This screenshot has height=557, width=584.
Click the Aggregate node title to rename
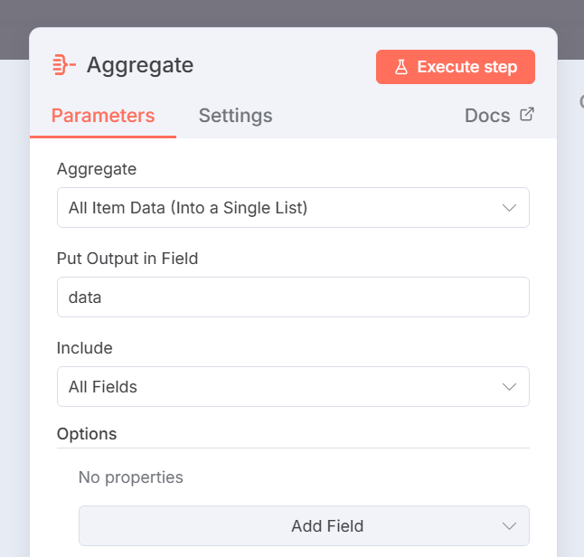140,65
